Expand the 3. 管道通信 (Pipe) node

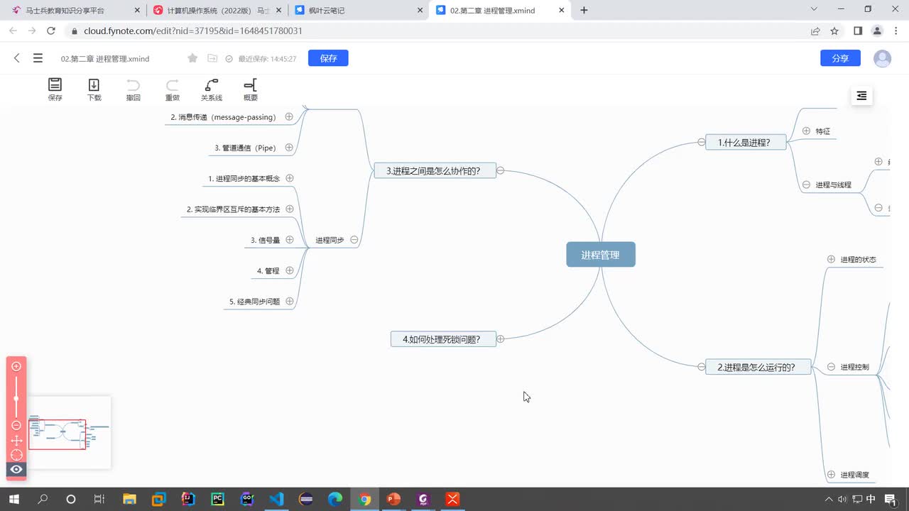(x=290, y=148)
